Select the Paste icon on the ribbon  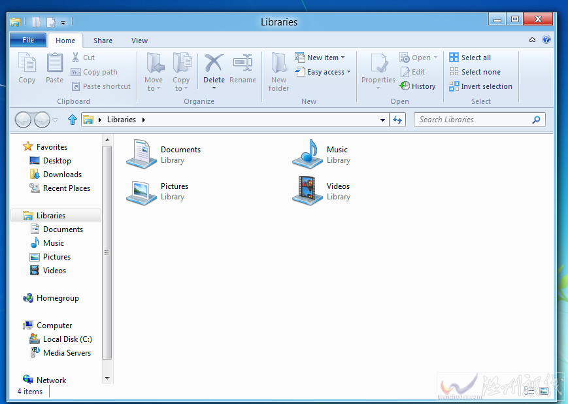54,69
